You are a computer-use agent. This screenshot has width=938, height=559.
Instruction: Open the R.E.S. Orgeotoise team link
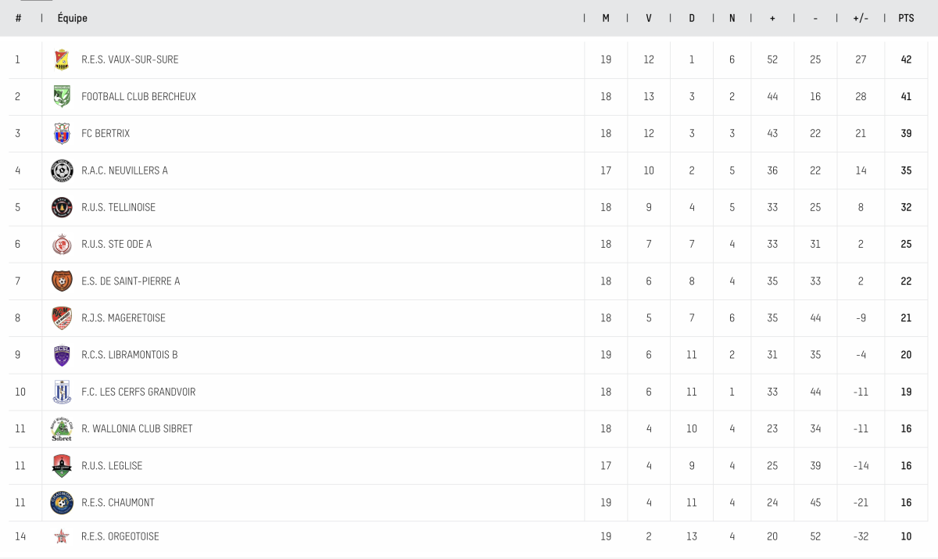coord(120,536)
